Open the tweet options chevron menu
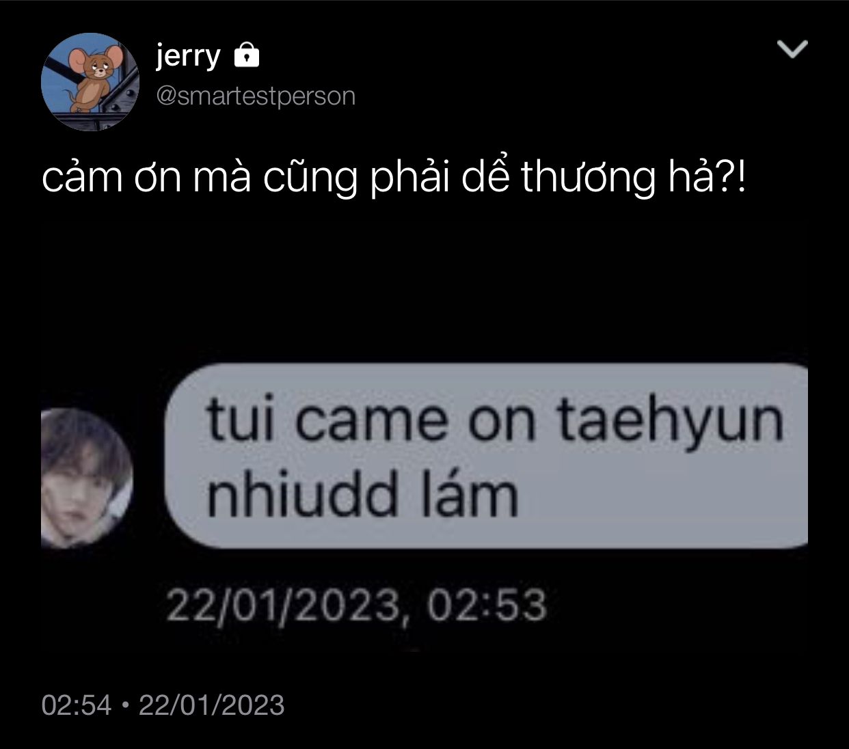Screen dimensions: 849x749 (x=793, y=49)
